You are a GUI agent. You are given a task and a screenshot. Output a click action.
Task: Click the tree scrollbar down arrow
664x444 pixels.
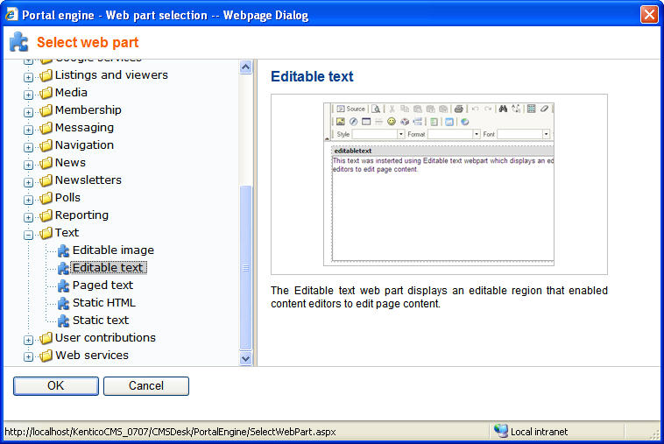(x=245, y=358)
